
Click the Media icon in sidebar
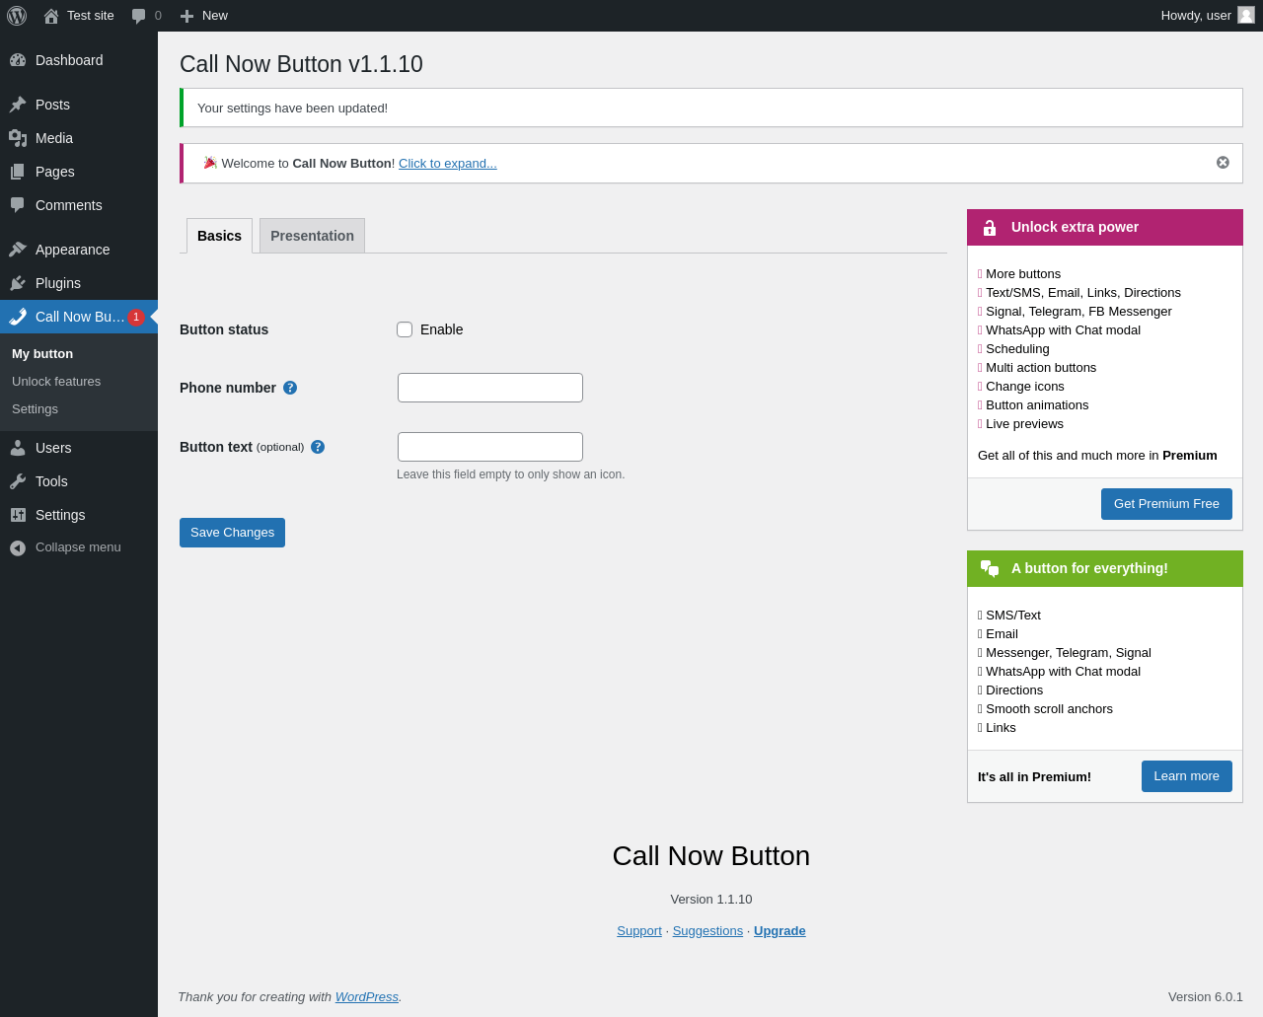[18, 138]
